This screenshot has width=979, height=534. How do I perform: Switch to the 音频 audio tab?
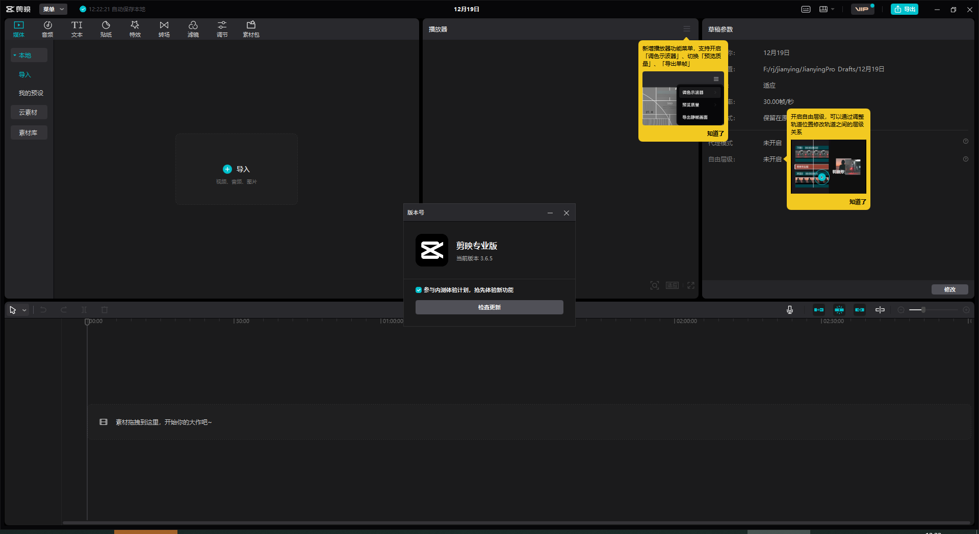pyautogui.click(x=47, y=29)
